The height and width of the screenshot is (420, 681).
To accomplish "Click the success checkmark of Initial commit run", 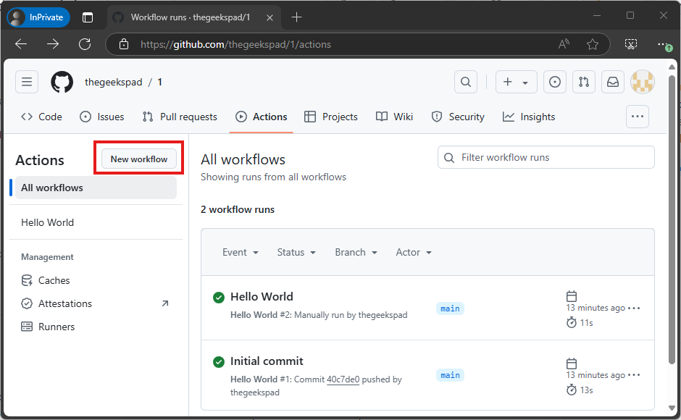I will click(219, 362).
